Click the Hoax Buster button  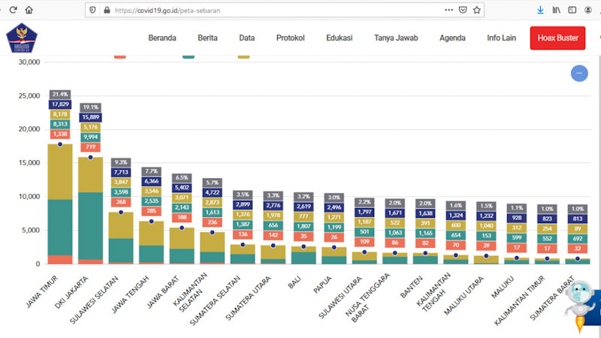(x=557, y=38)
